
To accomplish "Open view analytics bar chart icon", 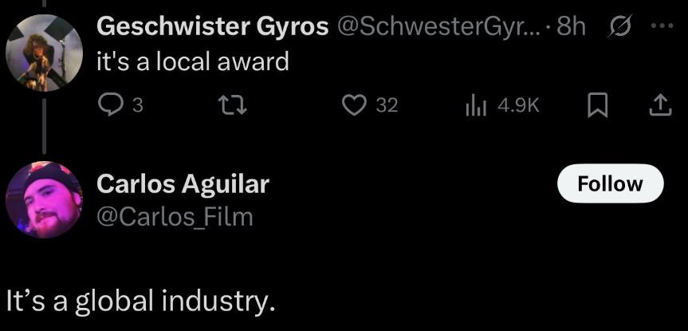I will 476,105.
